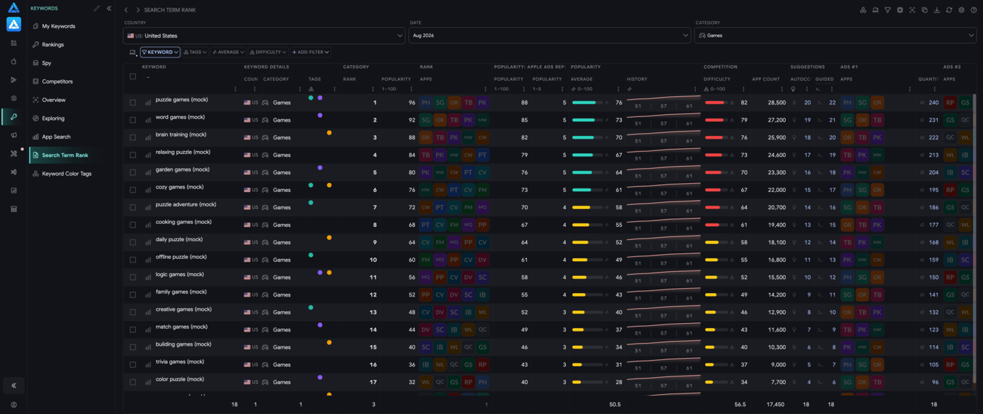Click the refresh data icon in top toolbar
This screenshot has height=414, width=983.
coord(949,10)
